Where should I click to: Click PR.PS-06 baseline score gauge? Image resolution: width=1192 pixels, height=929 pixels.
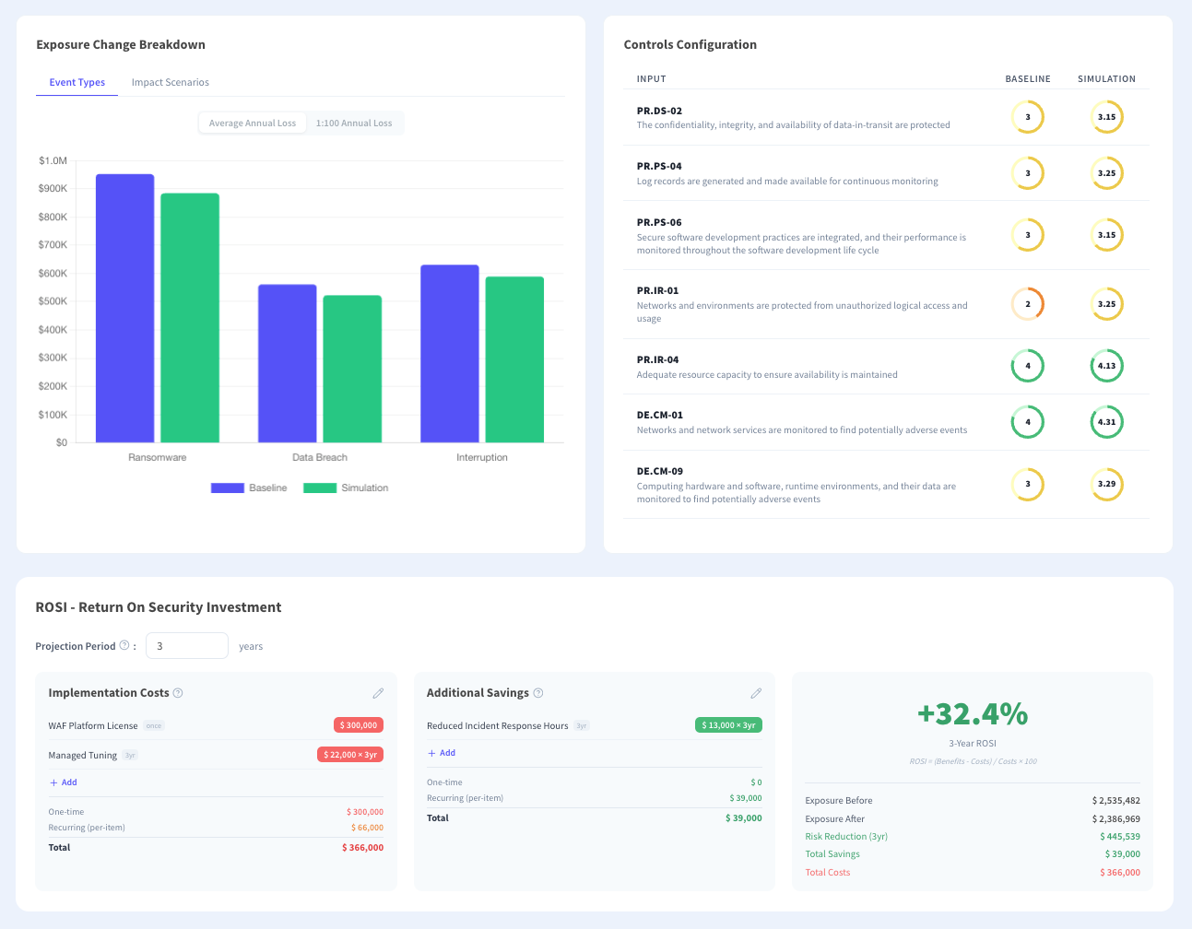1028,235
